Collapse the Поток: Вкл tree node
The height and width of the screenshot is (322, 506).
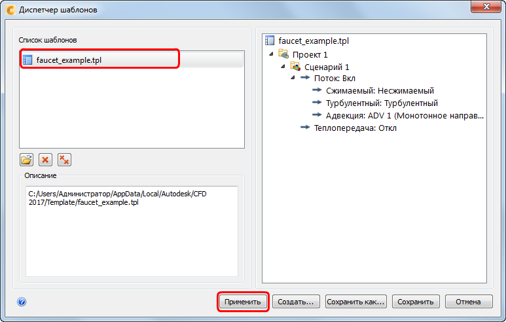point(293,78)
